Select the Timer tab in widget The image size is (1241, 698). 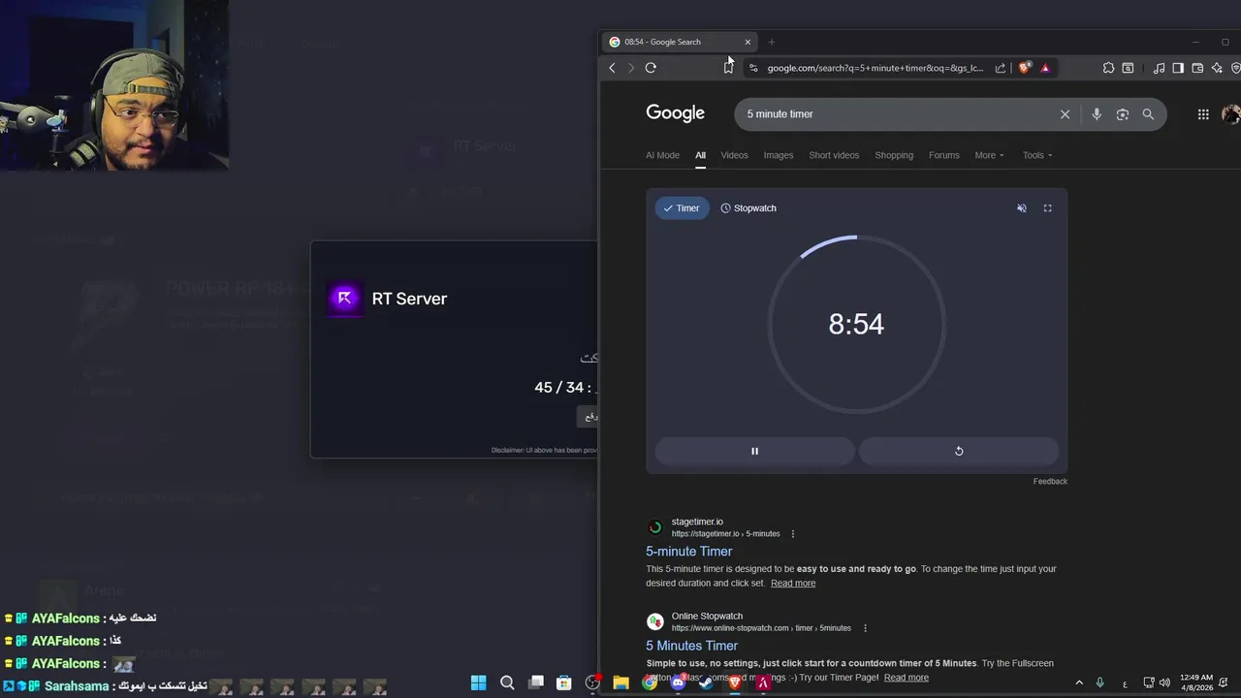[x=682, y=208]
